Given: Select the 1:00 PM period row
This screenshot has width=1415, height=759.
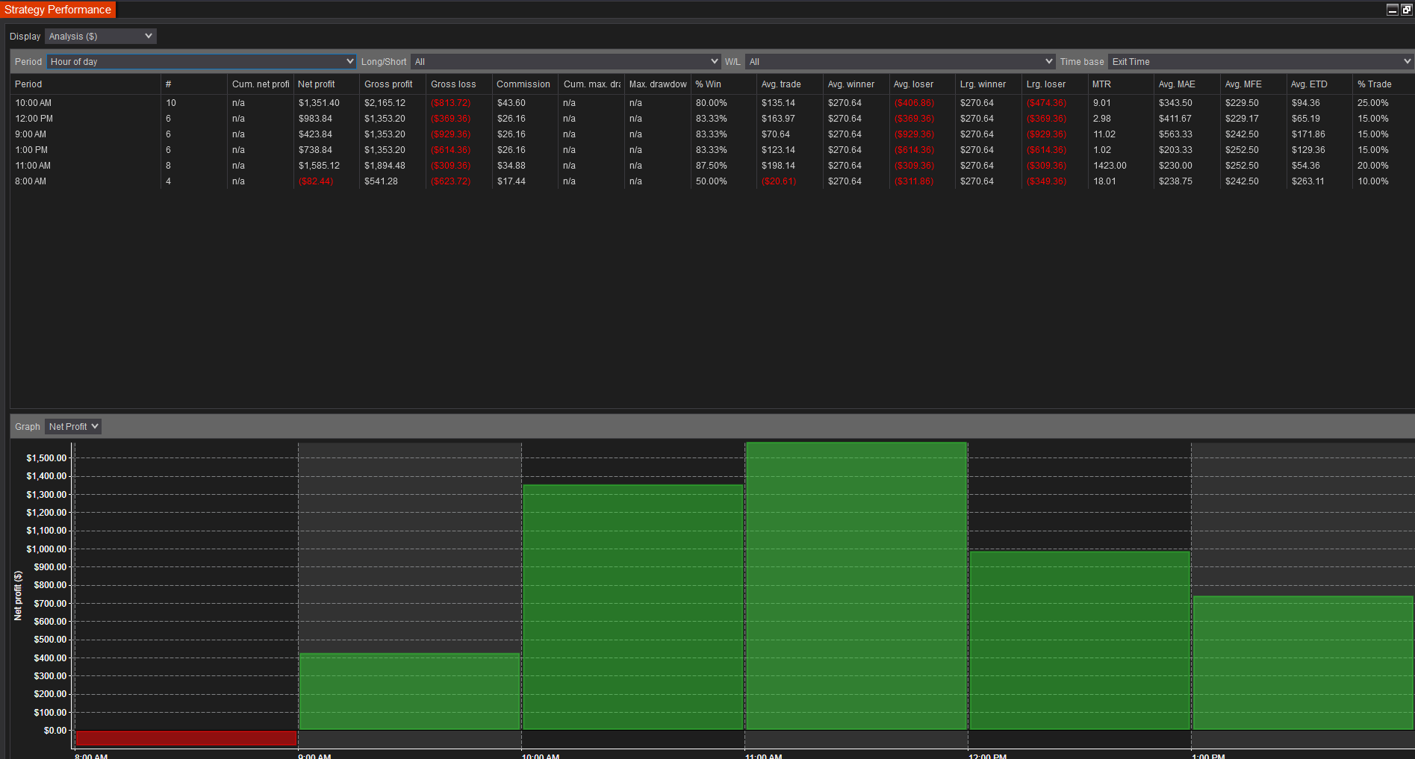Looking at the screenshot, I should (712, 150).
